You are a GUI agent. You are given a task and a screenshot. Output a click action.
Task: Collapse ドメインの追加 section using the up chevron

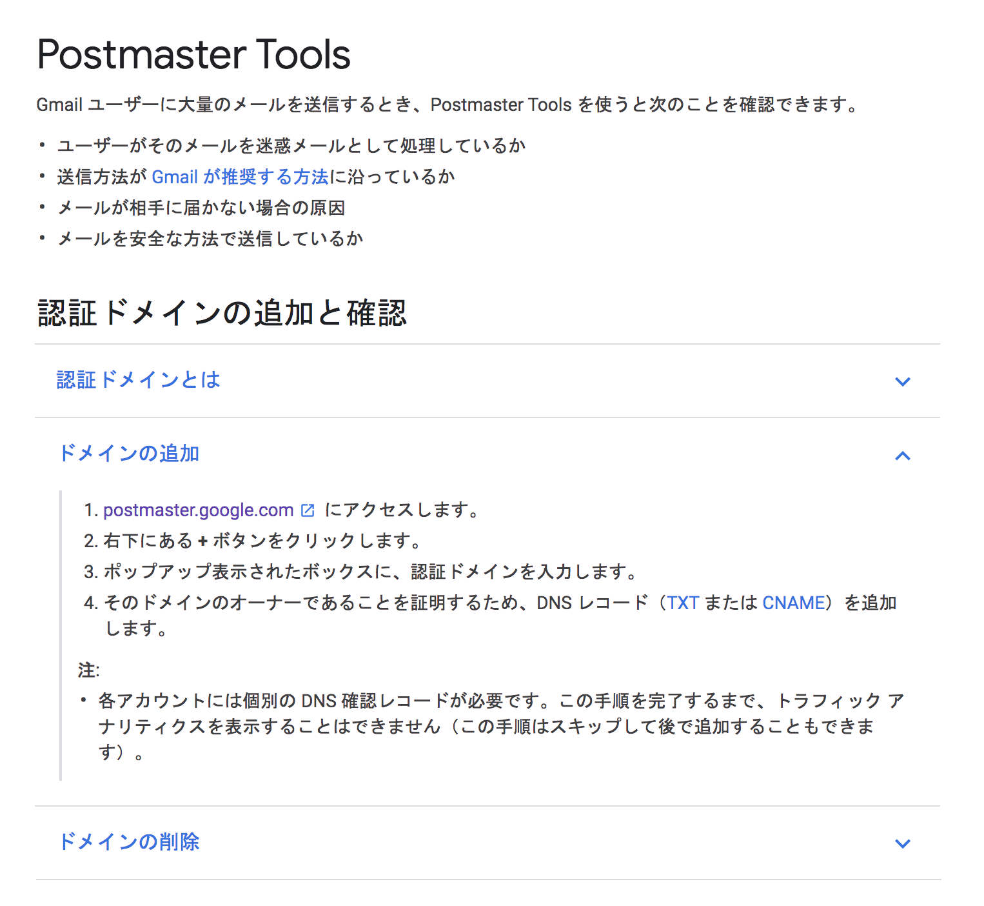pyautogui.click(x=902, y=456)
